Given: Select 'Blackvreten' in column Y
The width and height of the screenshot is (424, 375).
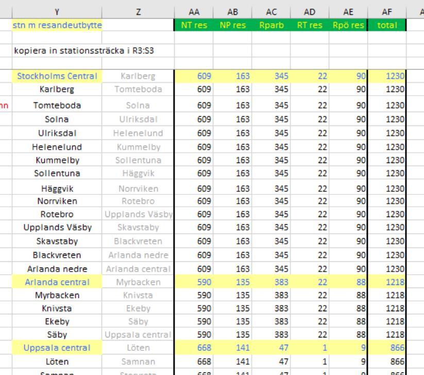Looking at the screenshot, I should tap(57, 255).
